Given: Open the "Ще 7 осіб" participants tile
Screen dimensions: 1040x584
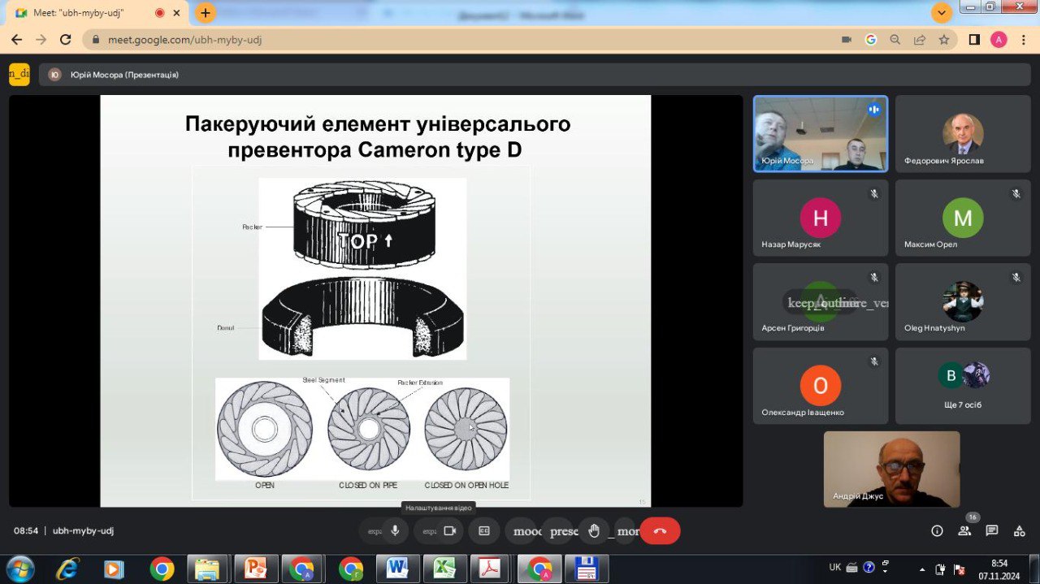Looking at the screenshot, I should point(962,385).
